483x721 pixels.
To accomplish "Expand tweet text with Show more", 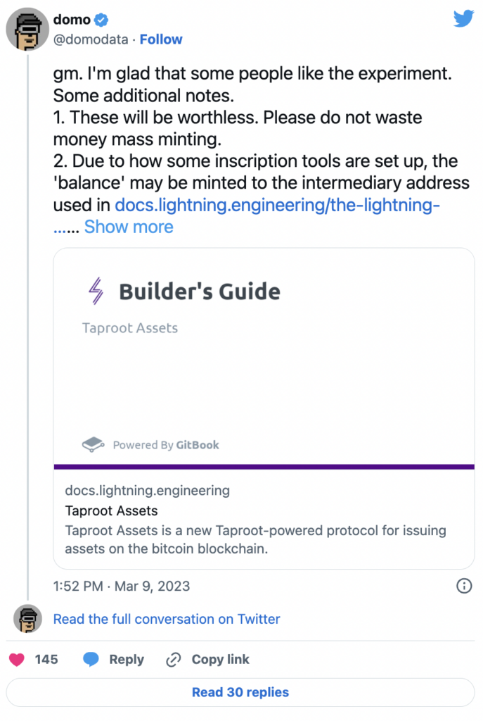I will 129,227.
